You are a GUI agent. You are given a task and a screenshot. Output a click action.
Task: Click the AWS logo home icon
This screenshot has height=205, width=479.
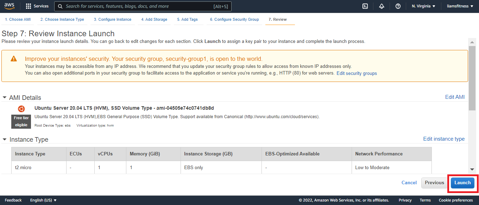tap(10, 6)
